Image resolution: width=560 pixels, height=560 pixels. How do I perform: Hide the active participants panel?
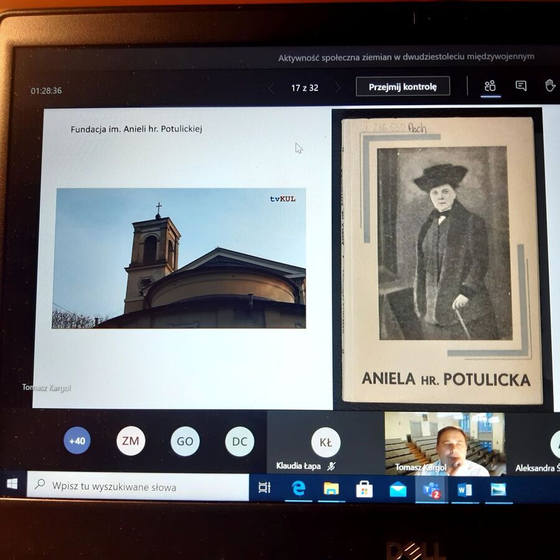click(490, 85)
